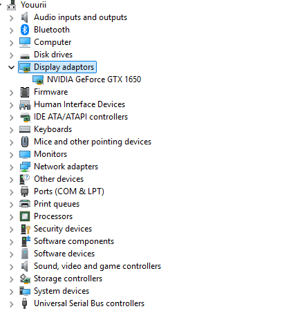
Task: Select the Youurii root node label
Action: point(33,5)
